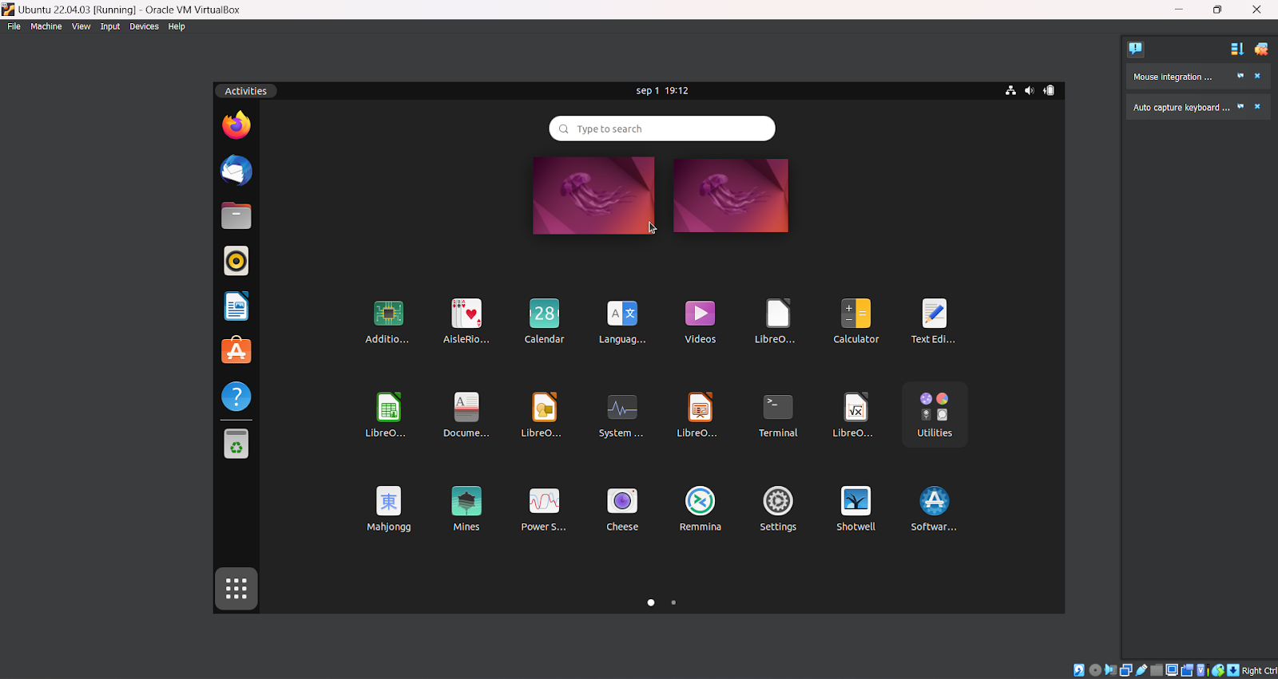Click the Mouse integration don't-show-again icon
Viewport: 1278px width, 679px height.
coord(1240,77)
